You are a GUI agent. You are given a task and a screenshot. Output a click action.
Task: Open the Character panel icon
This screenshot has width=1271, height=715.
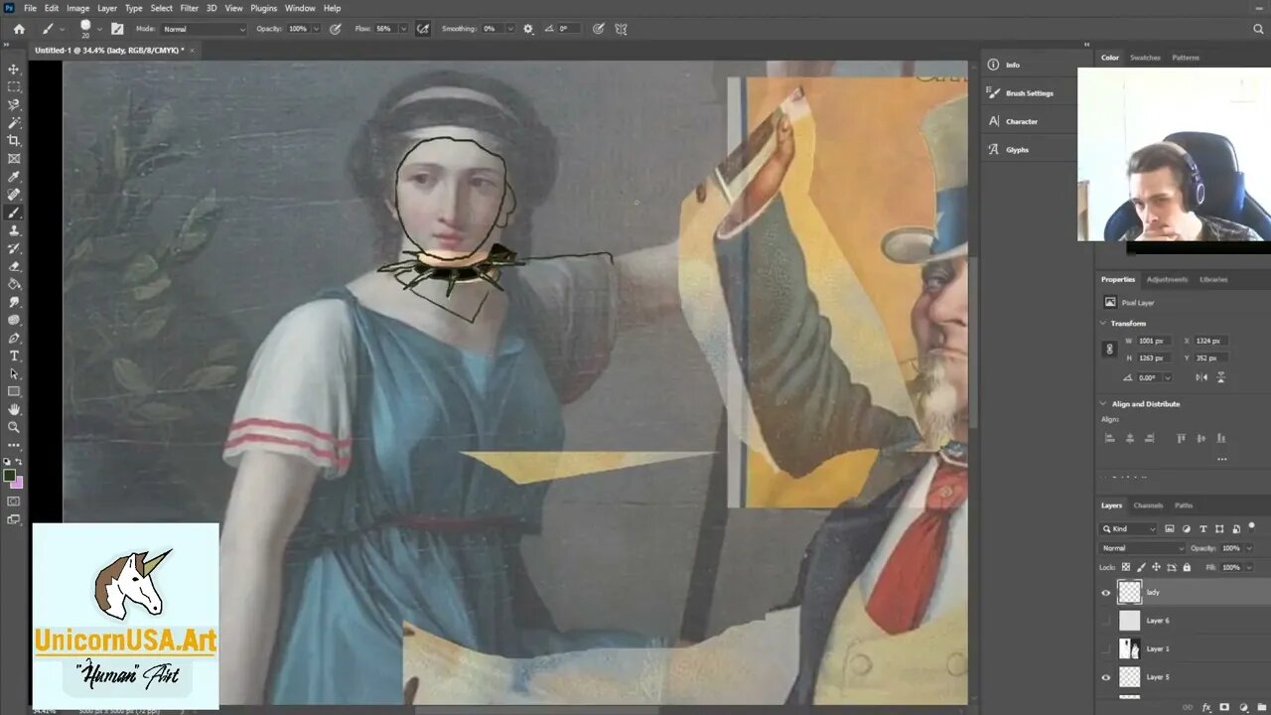[x=993, y=121]
